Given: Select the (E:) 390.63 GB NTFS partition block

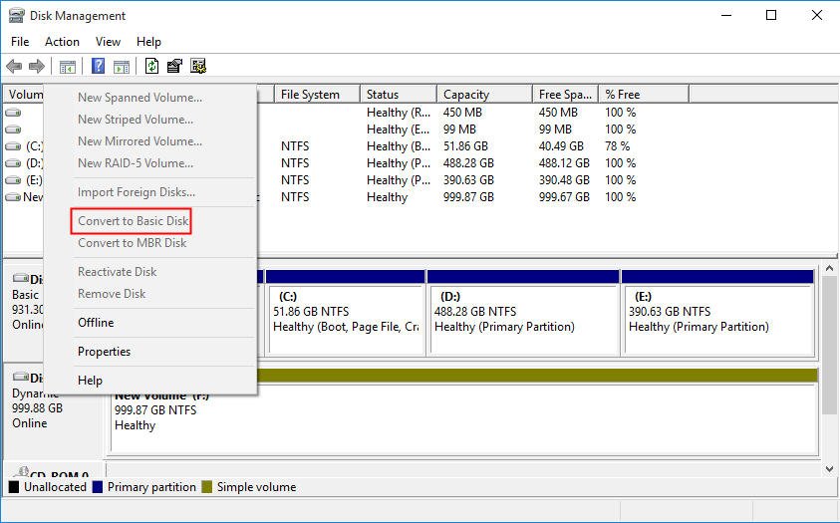Looking at the screenshot, I should pos(718,320).
